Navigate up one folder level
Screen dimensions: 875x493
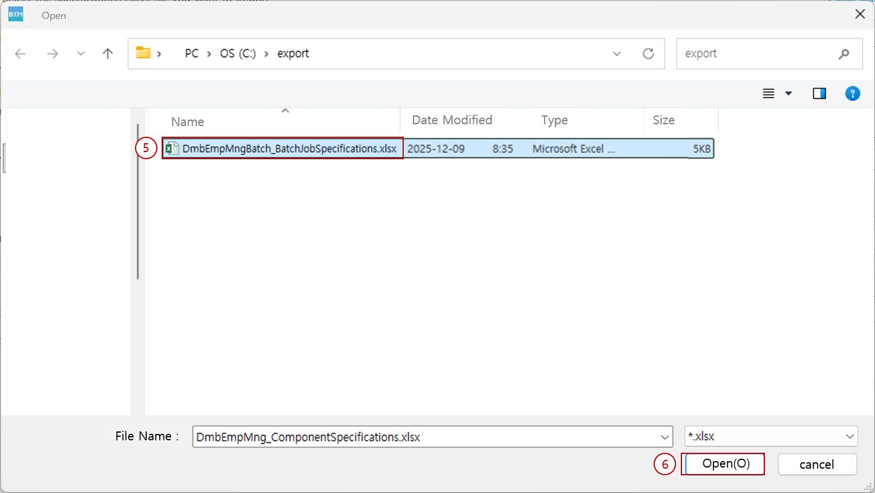pyautogui.click(x=107, y=53)
